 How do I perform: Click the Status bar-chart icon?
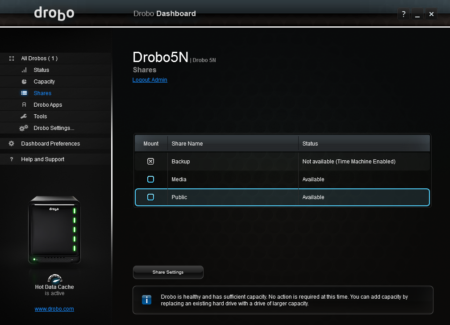pyautogui.click(x=24, y=70)
